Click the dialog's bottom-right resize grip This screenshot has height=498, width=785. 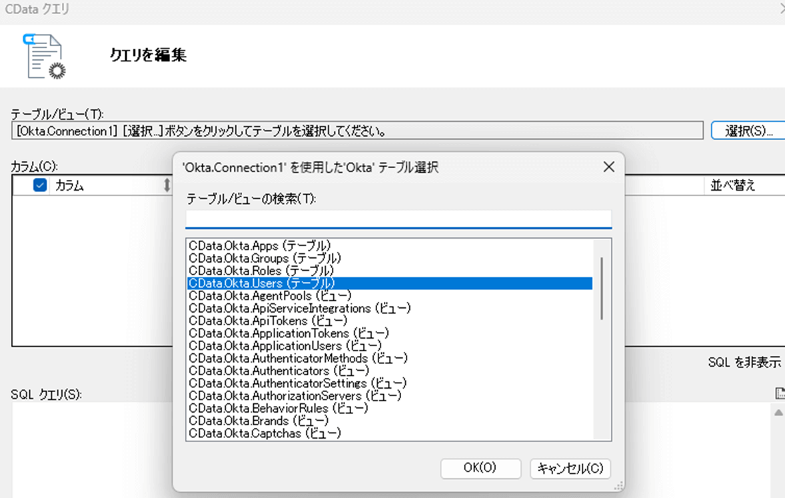pos(618,486)
